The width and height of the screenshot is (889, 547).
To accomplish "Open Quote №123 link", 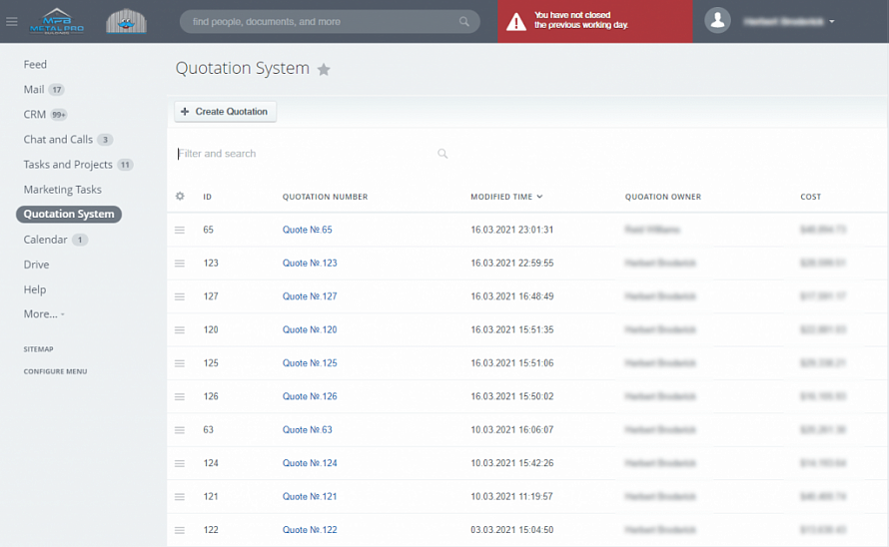I will 310,264.
